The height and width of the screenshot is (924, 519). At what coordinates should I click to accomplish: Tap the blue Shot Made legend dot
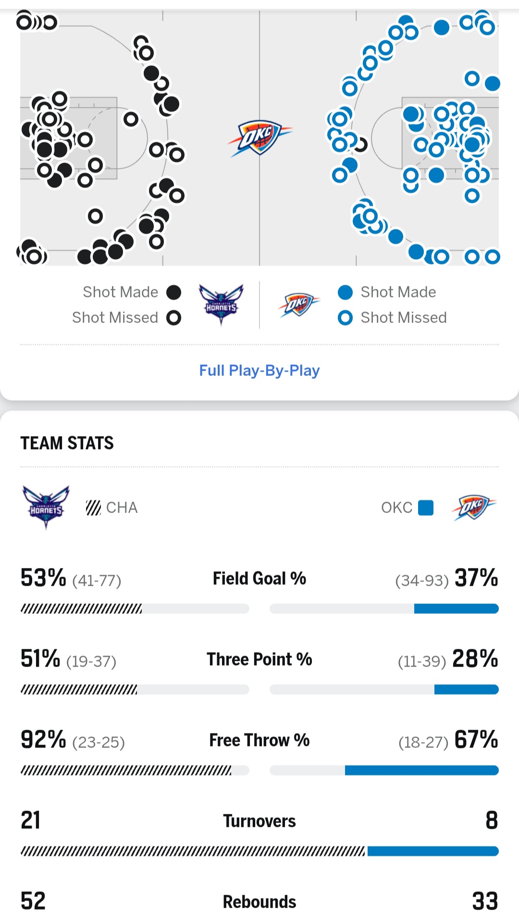(x=345, y=292)
